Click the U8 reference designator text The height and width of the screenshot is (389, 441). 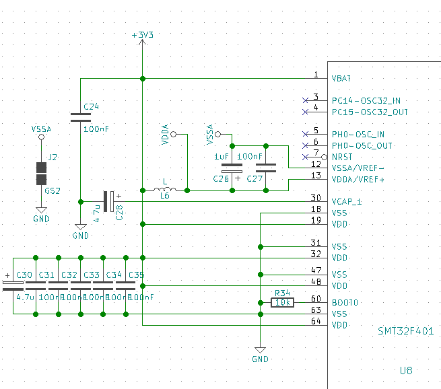click(406, 370)
